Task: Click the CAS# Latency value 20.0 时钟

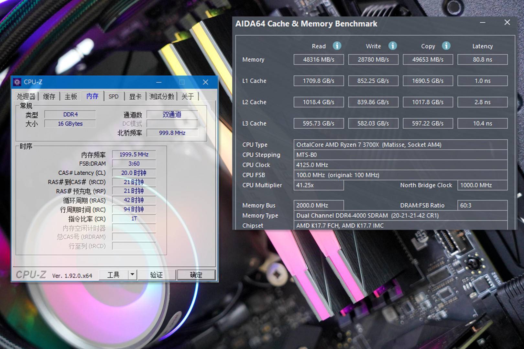Action: pos(134,173)
